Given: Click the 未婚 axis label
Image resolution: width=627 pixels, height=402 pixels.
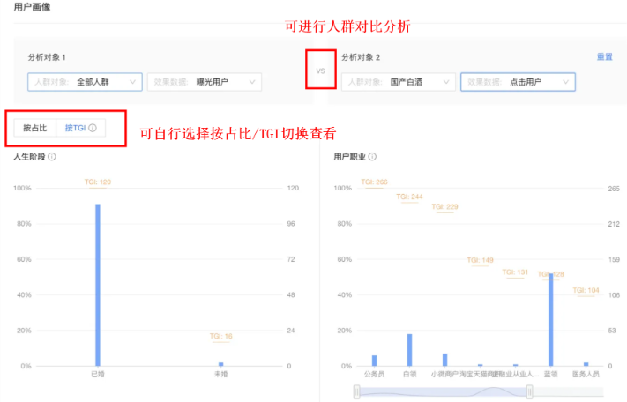Looking at the screenshot, I should [220, 375].
